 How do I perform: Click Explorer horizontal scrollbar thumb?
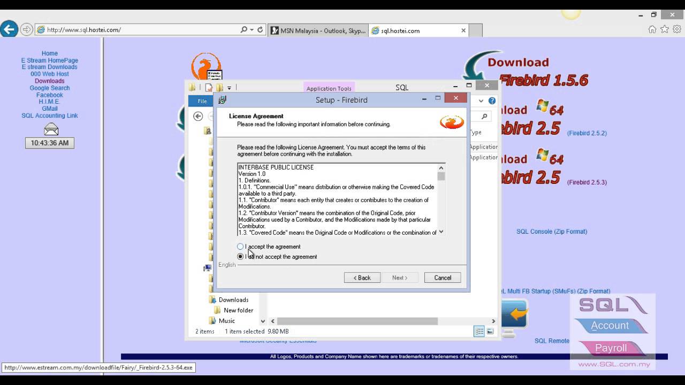(x=357, y=321)
